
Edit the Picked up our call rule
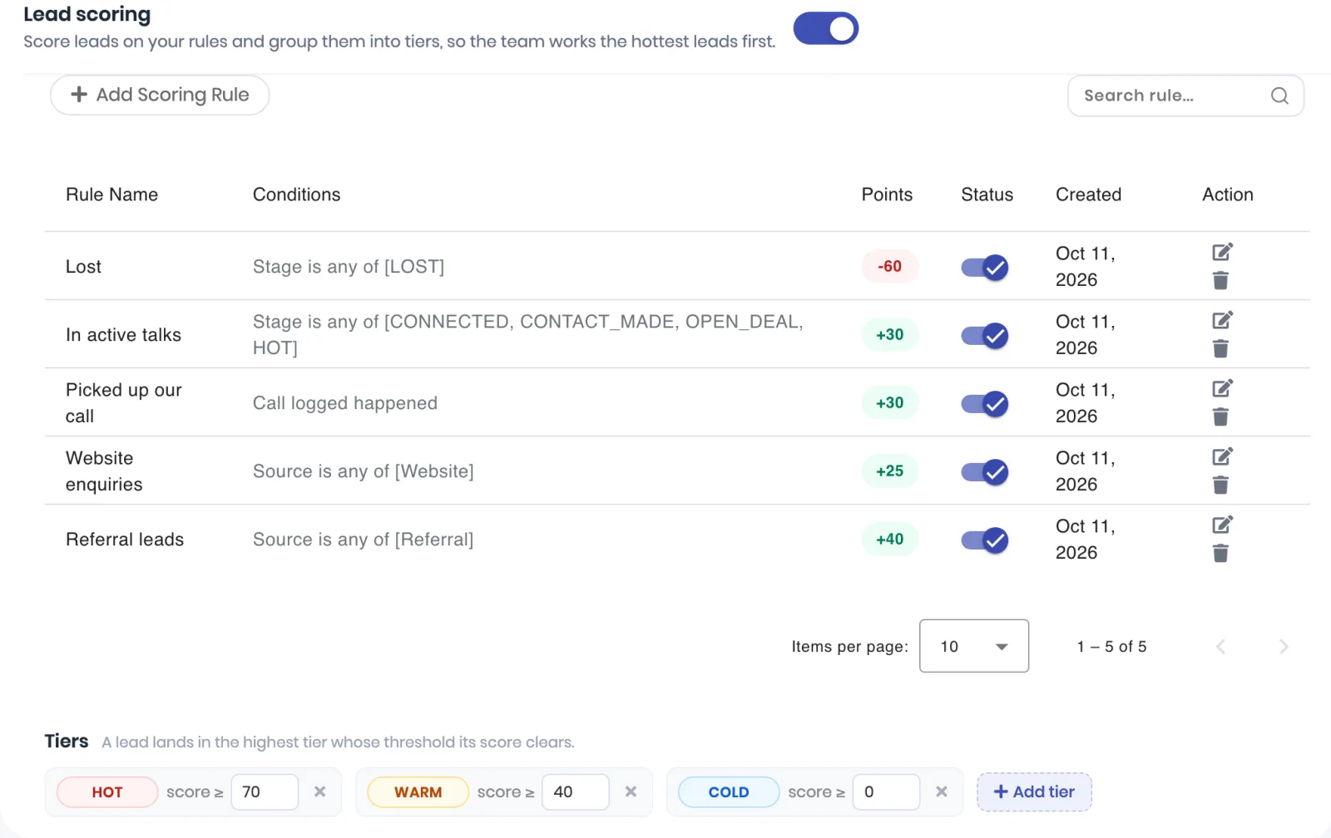pyautogui.click(x=1222, y=388)
